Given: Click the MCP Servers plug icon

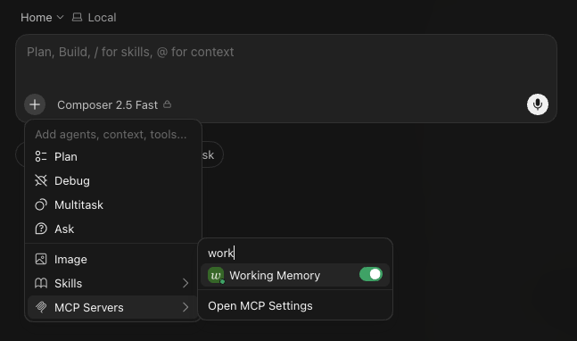Looking at the screenshot, I should (41, 307).
